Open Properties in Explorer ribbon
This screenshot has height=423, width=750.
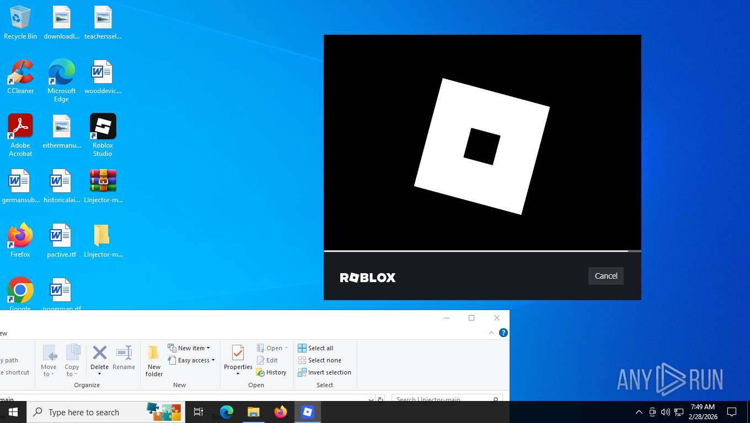(x=238, y=357)
